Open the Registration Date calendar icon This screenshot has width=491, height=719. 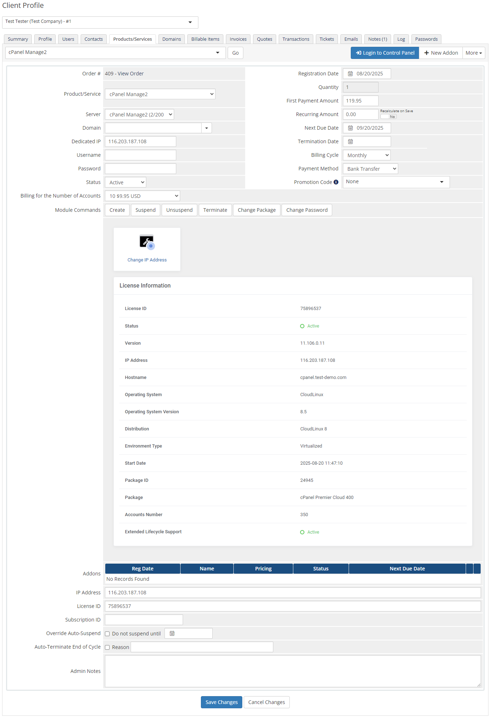pos(350,74)
